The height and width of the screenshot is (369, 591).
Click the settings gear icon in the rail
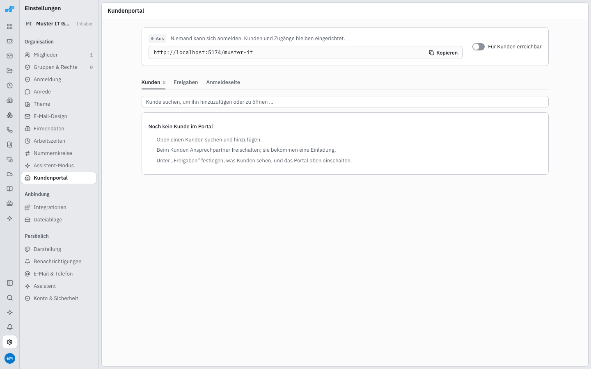coord(10,342)
